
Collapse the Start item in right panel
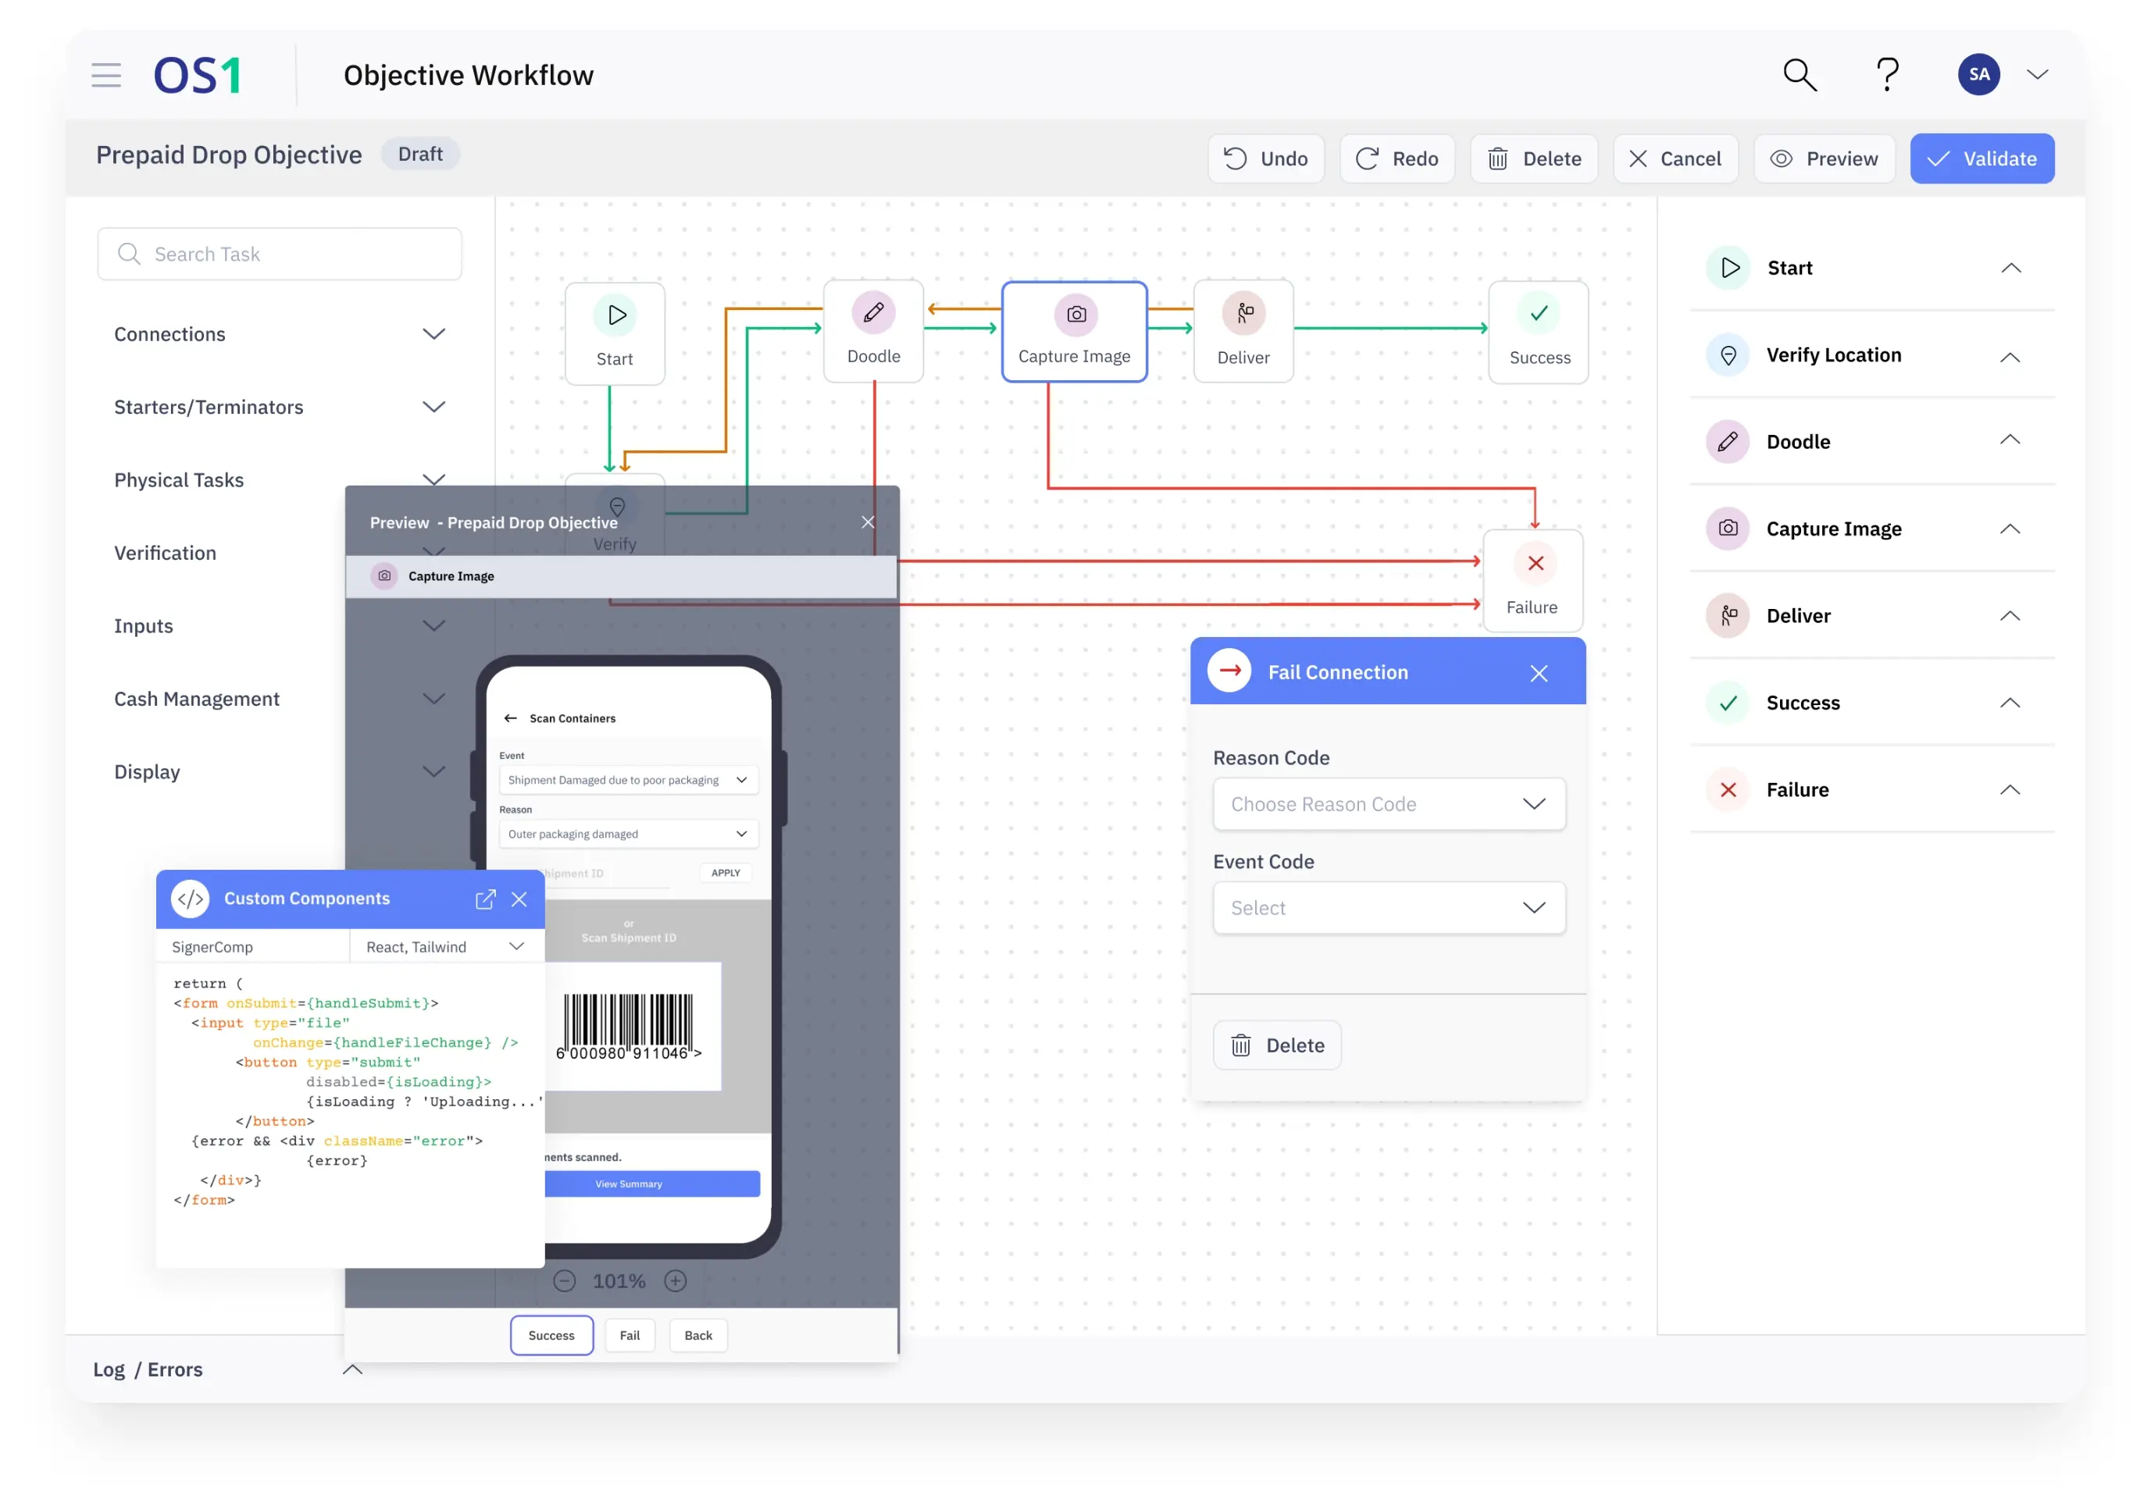tap(2010, 268)
